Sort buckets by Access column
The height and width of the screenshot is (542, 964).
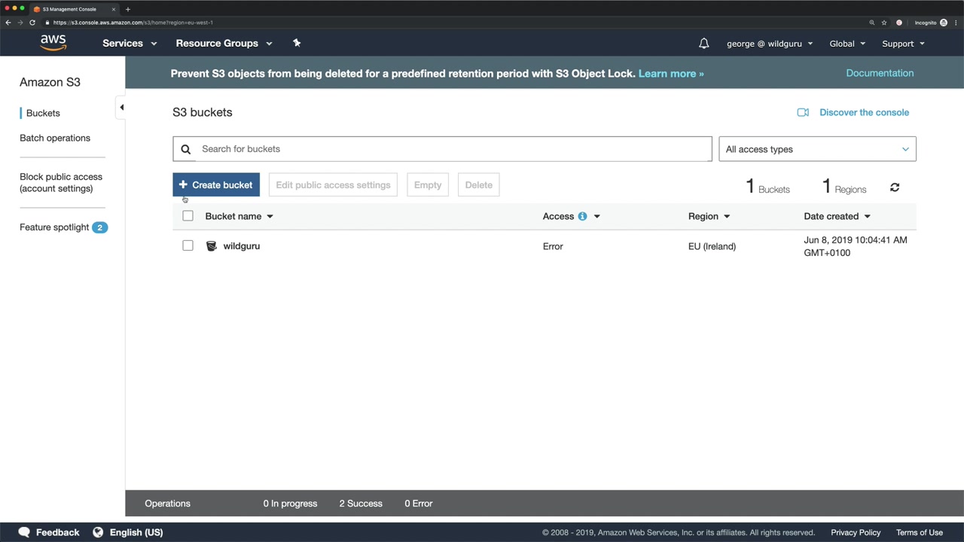pos(571,216)
